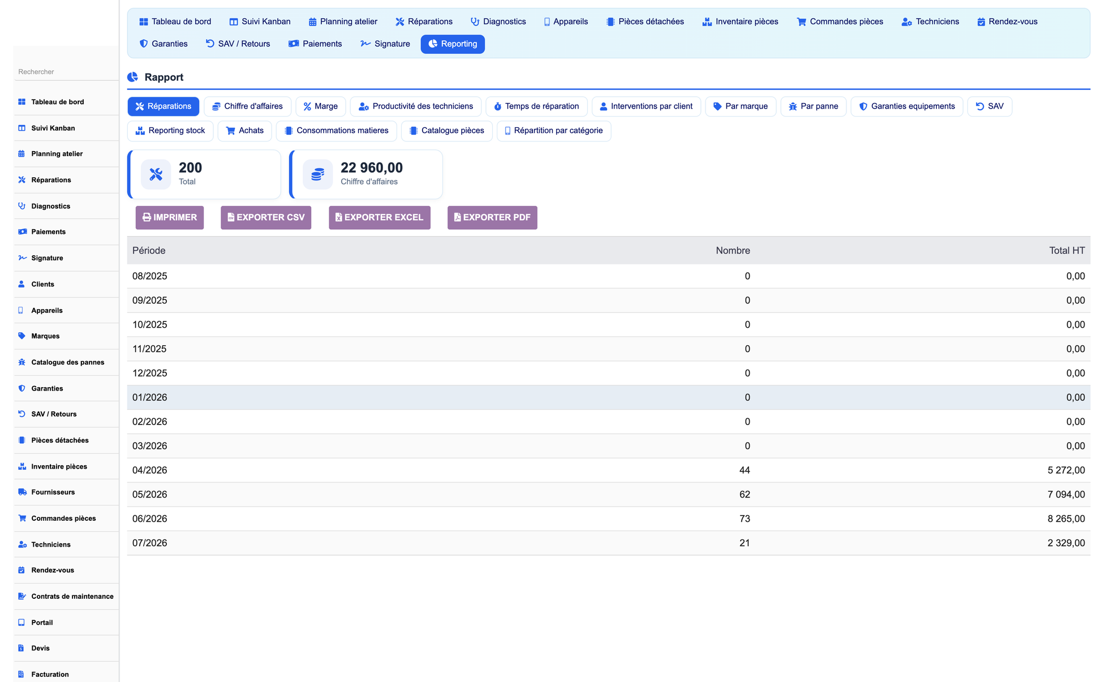
Task: Click the Portail icon in sidebar
Action: pos(21,622)
